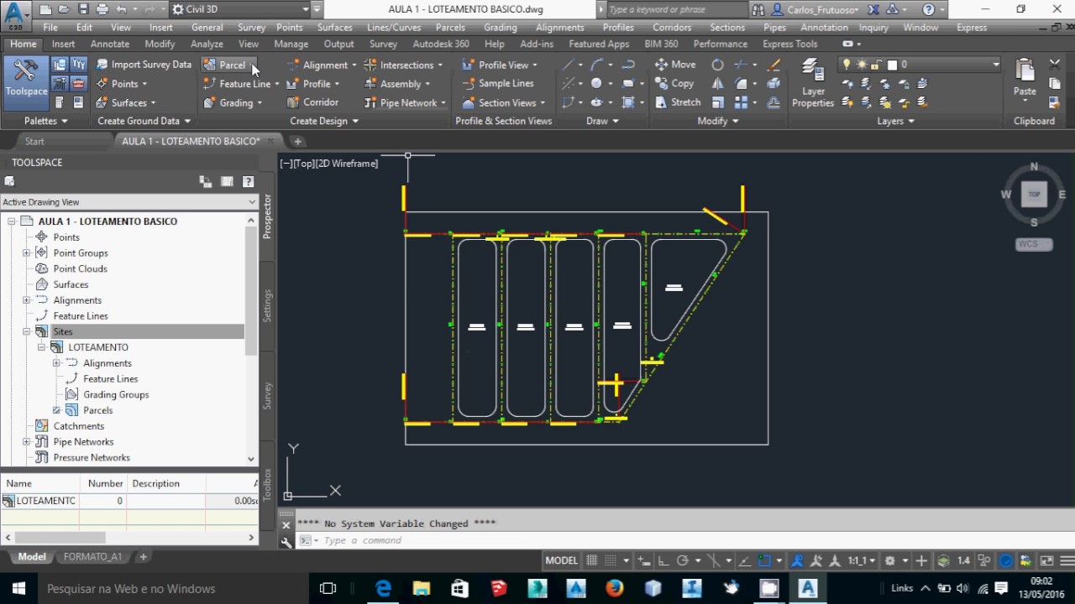Open Firefox from the taskbar
Viewport: 1075px width, 604px height.
615,588
